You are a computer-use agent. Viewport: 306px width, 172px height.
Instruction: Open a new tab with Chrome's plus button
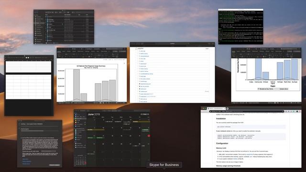click(x=228, y=108)
